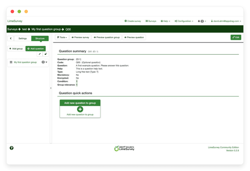The width and height of the screenshot is (250, 171).
Task: Switch to the Structure tab
Action: (x=40, y=39)
